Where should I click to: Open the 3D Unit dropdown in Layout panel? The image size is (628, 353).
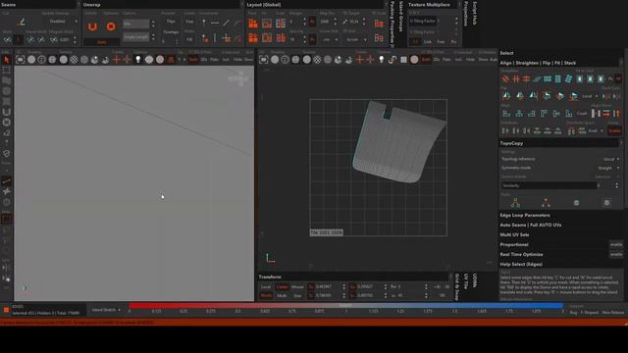(356, 39)
